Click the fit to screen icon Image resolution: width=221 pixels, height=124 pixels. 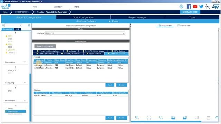click(149, 117)
